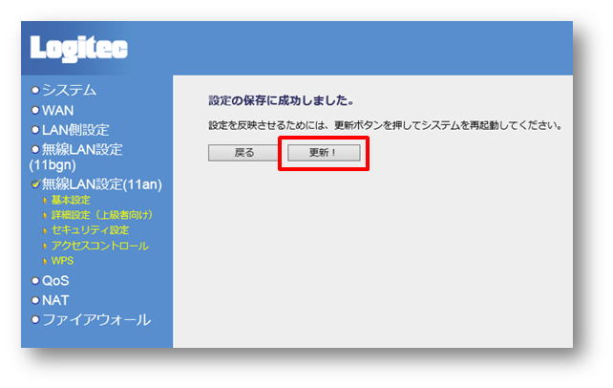Click the arrow icon beside アクセスコントロール
Viewport: 613px width, 388px height.
pos(45,246)
